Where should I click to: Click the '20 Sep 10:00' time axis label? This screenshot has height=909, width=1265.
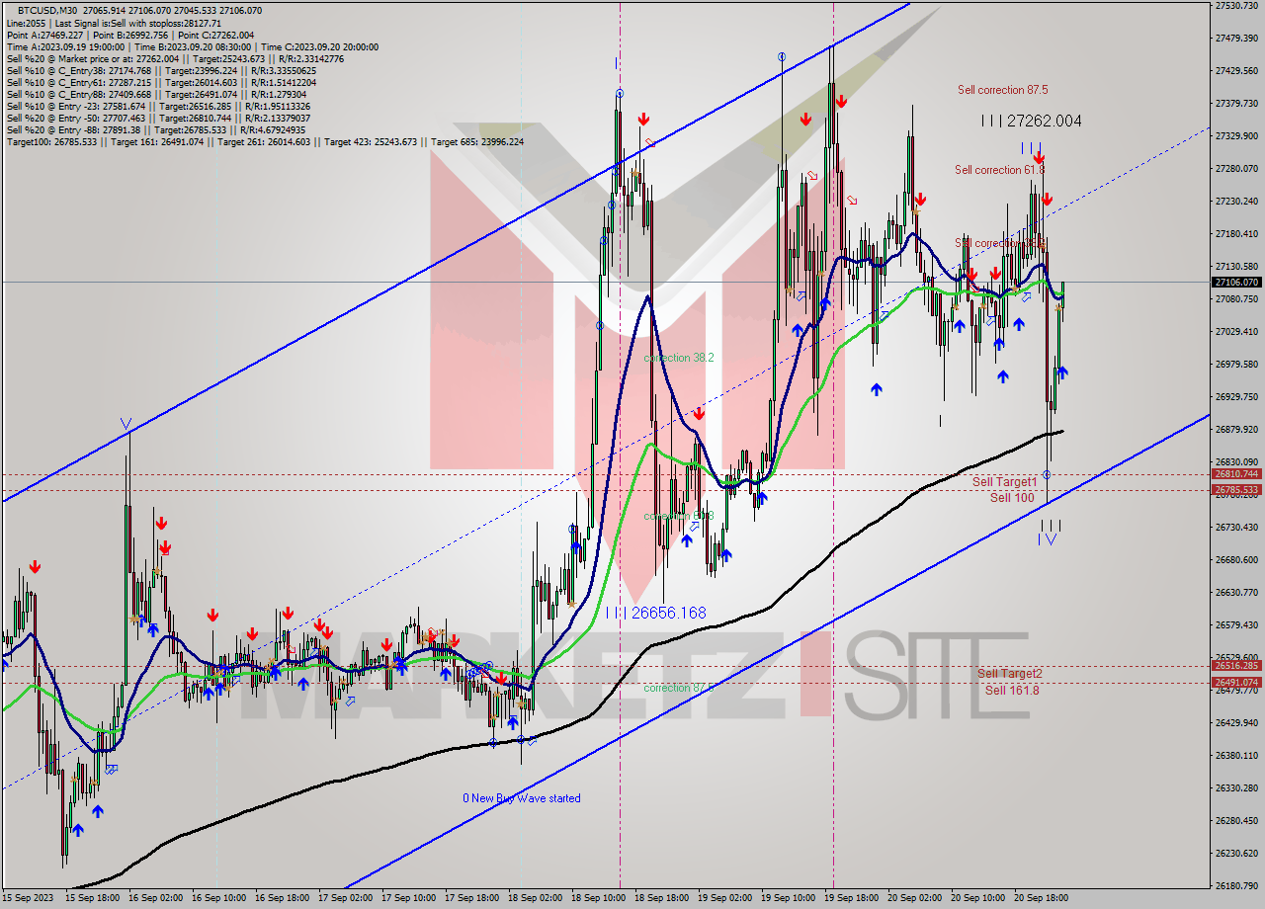[x=977, y=898]
